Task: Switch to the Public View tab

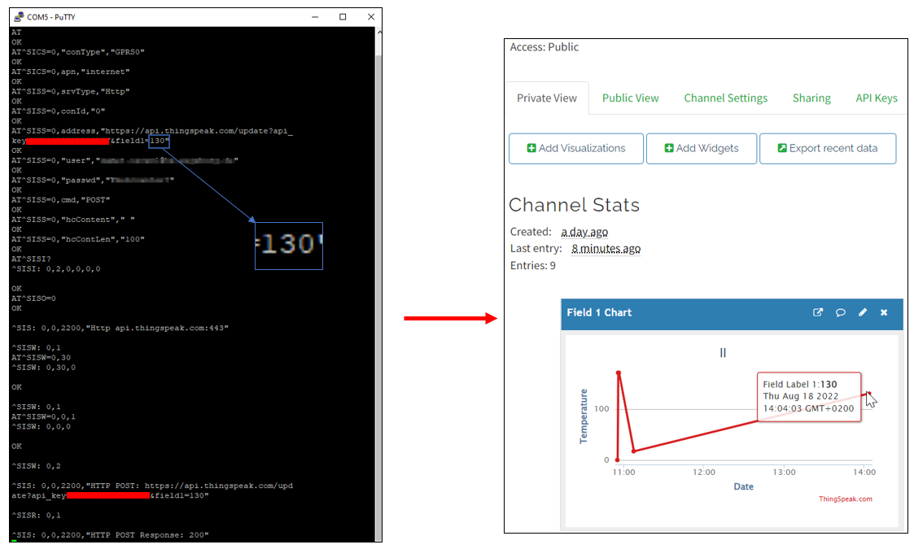Action: point(630,98)
